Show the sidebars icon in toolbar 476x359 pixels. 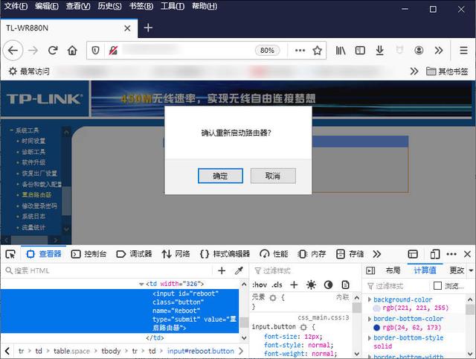pyautogui.click(x=360, y=51)
